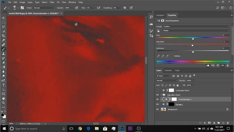Click the foreground color swatch
The width and height of the screenshot is (234, 132).
click(x=3, y=115)
